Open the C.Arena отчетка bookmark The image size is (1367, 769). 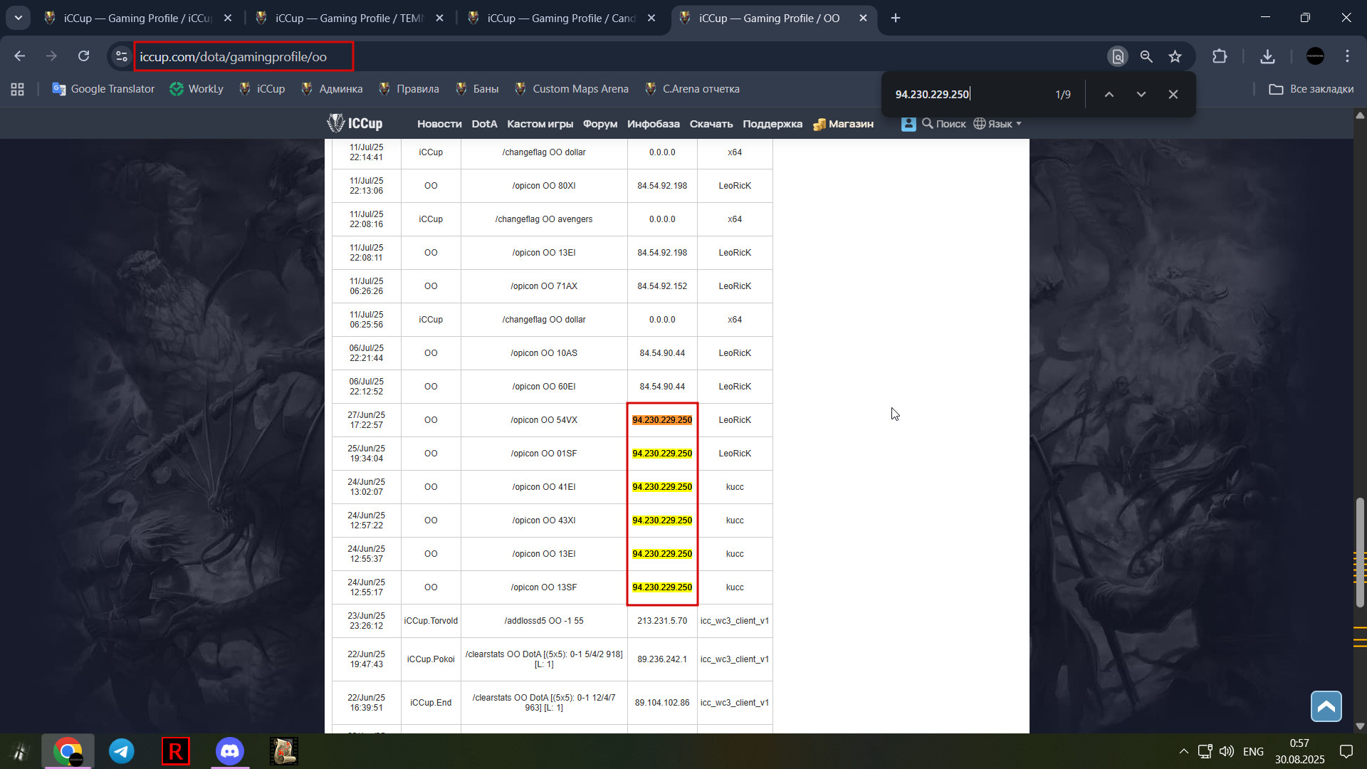[692, 89]
